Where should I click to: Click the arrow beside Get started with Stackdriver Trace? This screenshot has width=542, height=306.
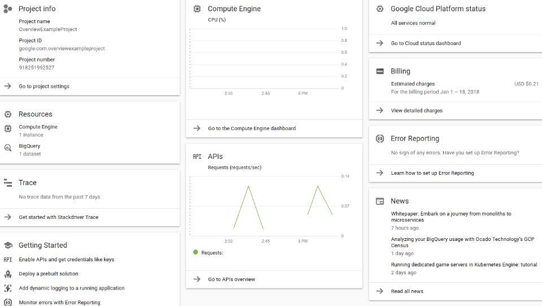pyautogui.click(x=7, y=217)
